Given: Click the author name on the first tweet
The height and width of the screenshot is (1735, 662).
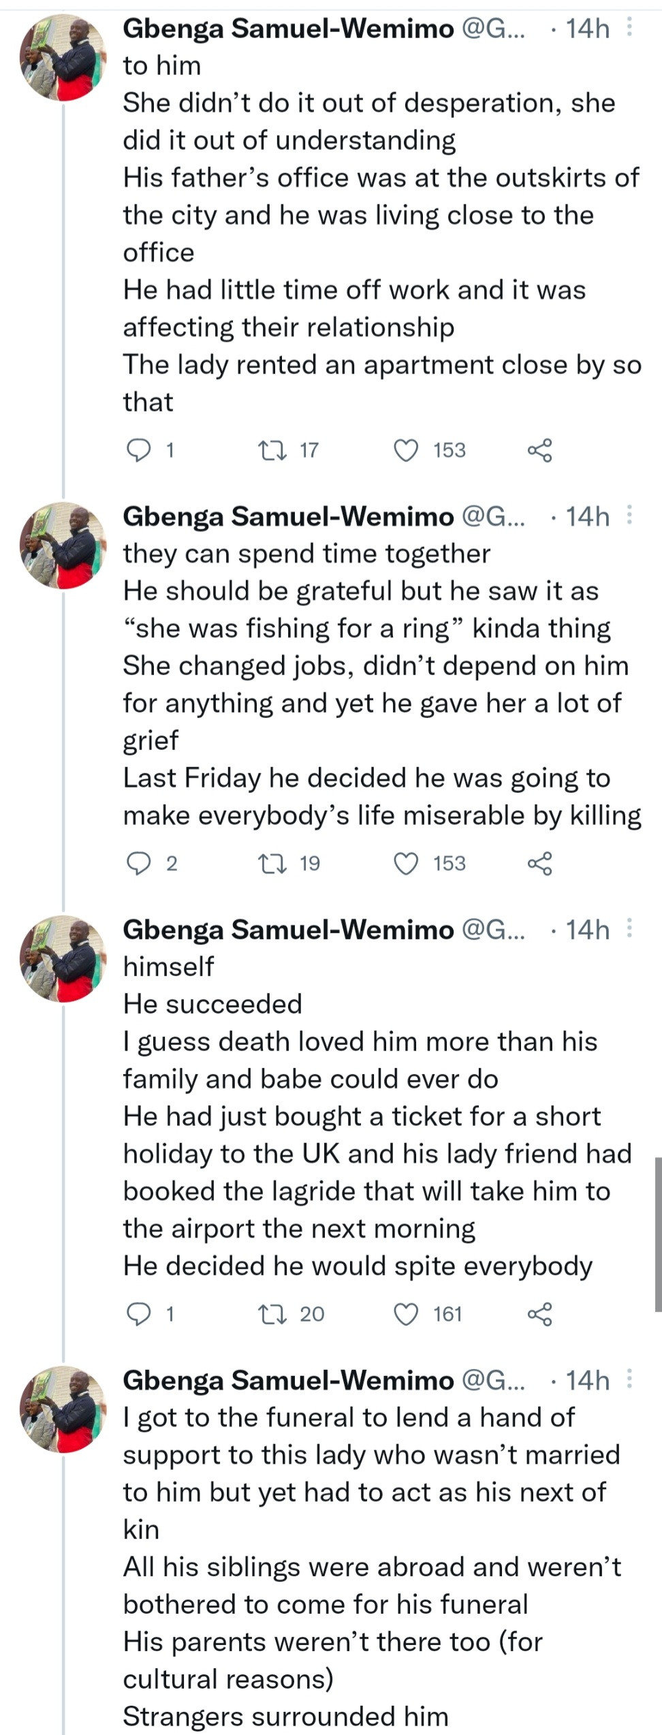Looking at the screenshot, I should (x=288, y=29).
